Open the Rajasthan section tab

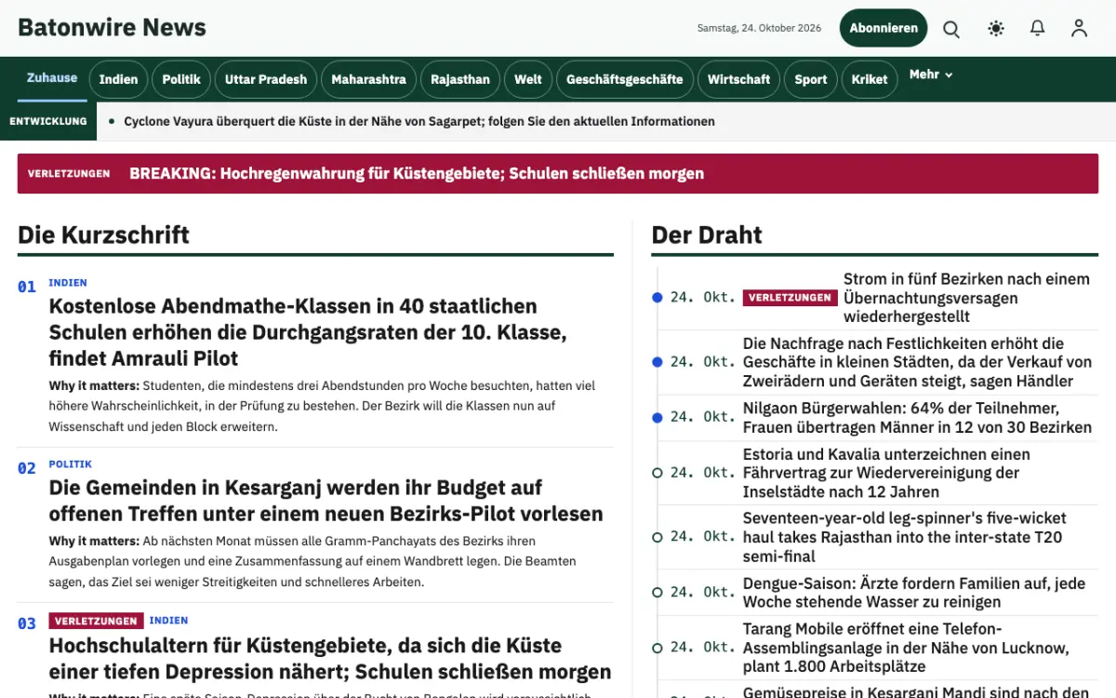click(x=460, y=79)
